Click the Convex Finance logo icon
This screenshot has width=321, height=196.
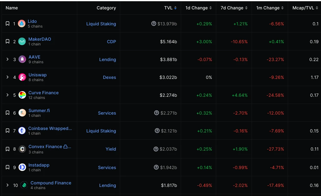coord(22,149)
